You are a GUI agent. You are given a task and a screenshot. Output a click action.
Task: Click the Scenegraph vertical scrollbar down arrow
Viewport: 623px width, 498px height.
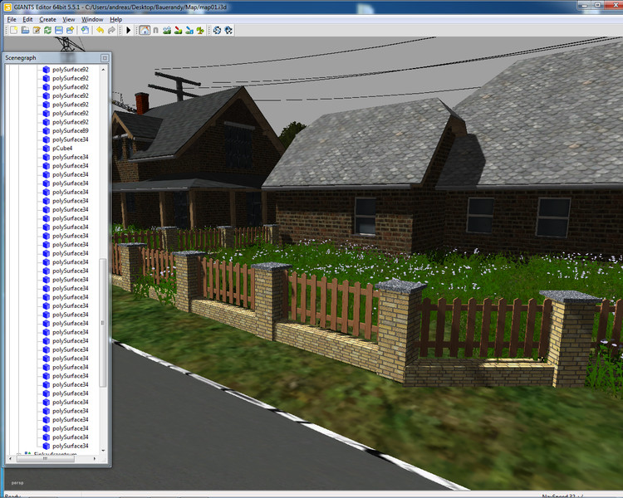103,451
